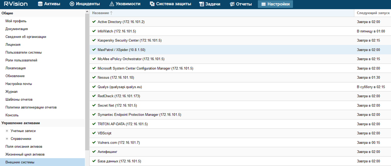The width and height of the screenshot is (391, 166).
Task: Sort by Следующий запуск column header
Action: pyautogui.click(x=372, y=13)
